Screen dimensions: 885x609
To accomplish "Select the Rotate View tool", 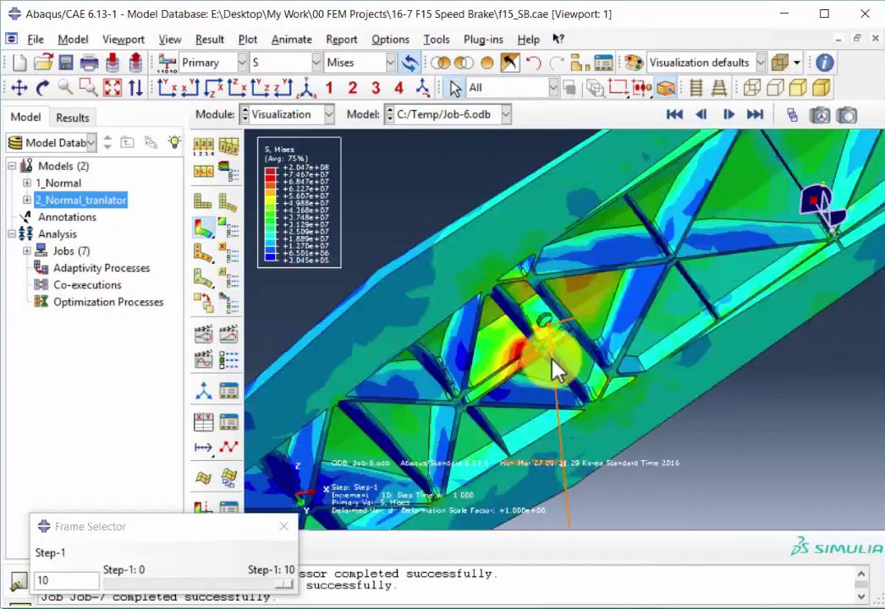I will pyautogui.click(x=42, y=88).
